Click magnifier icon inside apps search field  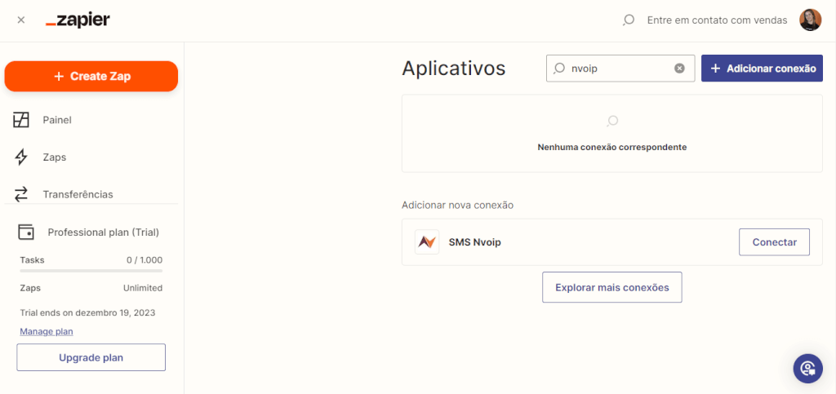tap(558, 69)
